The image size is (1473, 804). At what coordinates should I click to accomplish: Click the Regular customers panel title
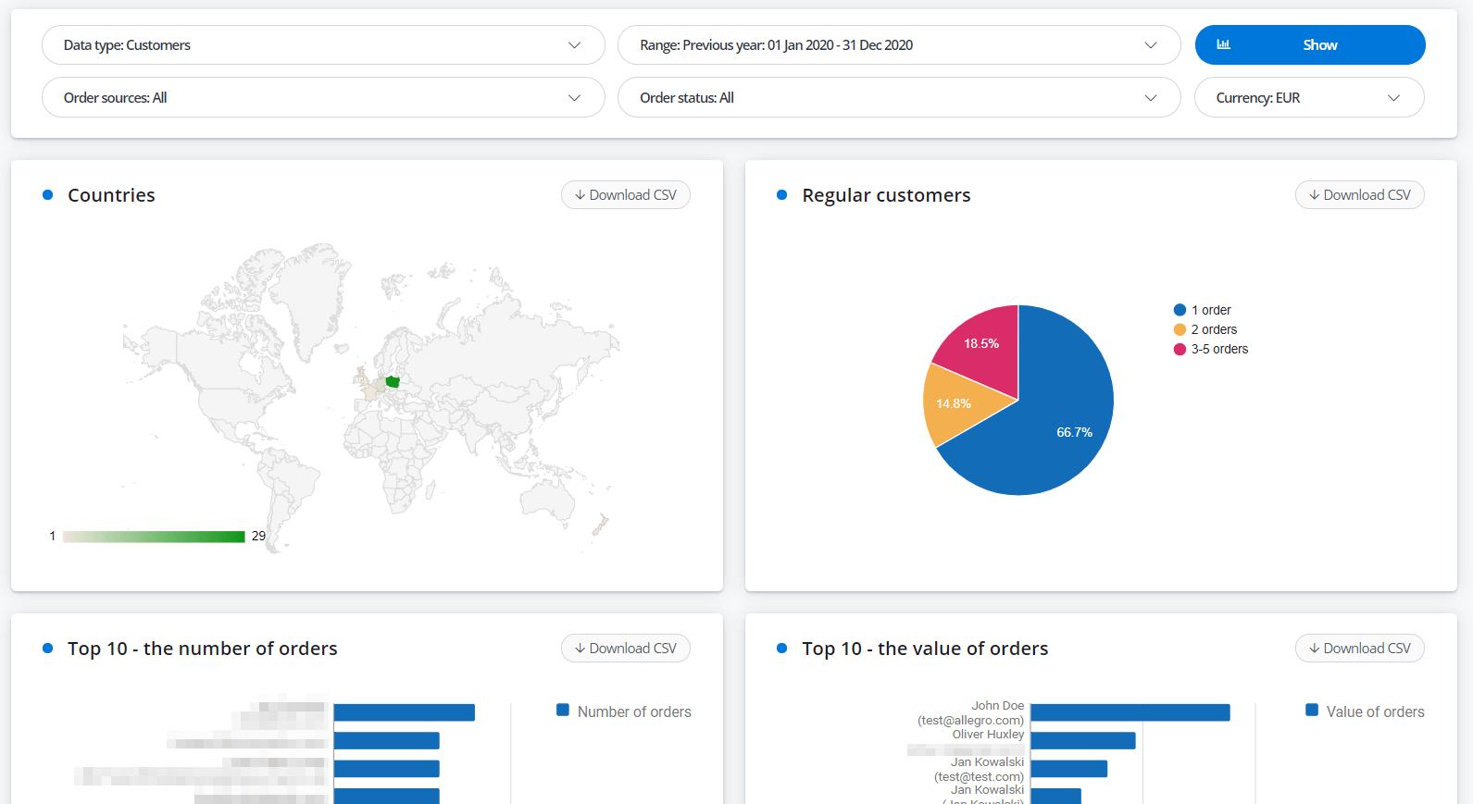coord(886,195)
